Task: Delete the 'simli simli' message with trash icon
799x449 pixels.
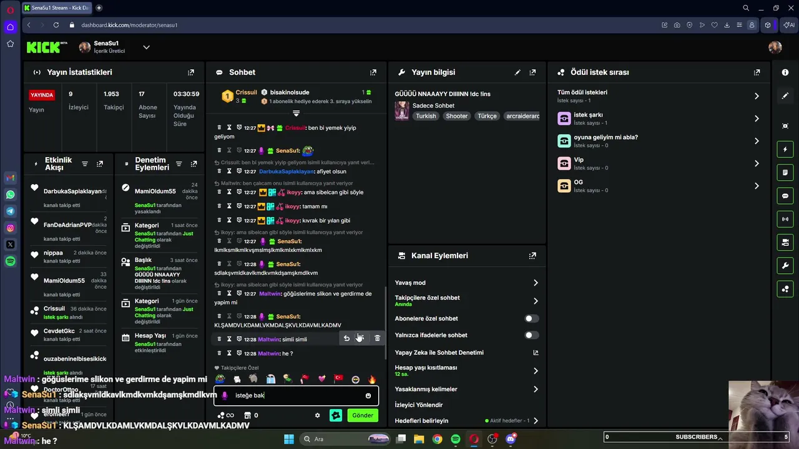Action: 377,339
